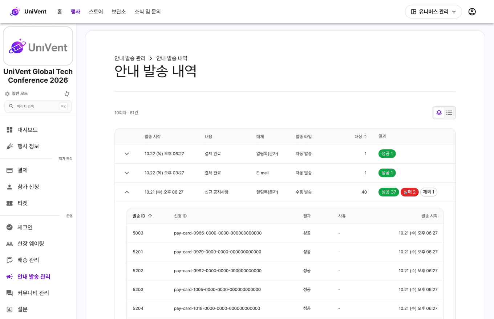
Task: Select 발송 ID 5202 cell
Action: pyautogui.click(x=138, y=271)
